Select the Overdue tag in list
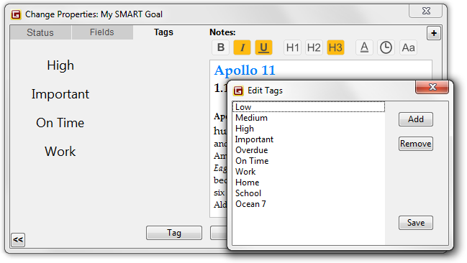This screenshot has width=467, height=263. pyautogui.click(x=309, y=150)
